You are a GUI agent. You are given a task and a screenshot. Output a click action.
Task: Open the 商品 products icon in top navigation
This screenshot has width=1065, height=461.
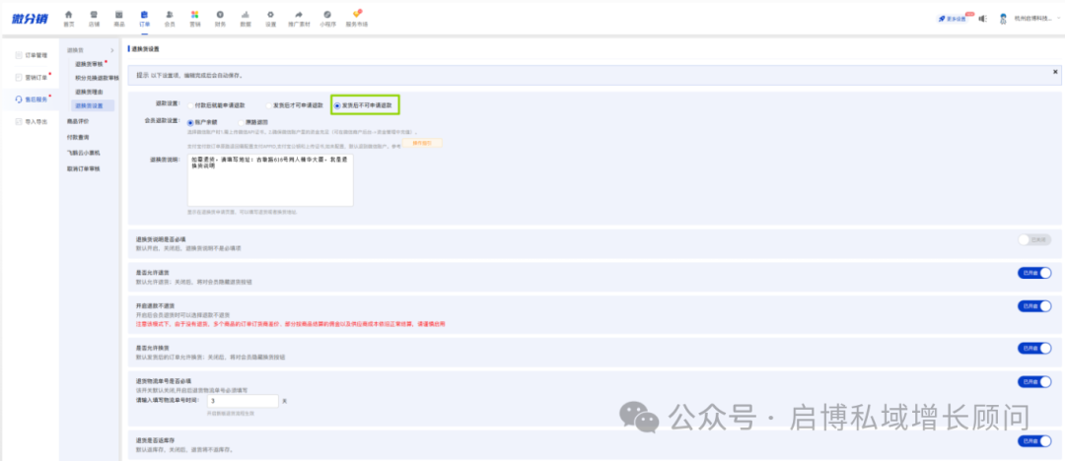[119, 17]
